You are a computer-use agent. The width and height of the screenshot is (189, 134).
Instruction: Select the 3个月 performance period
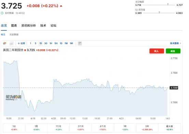[x=81, y=128]
